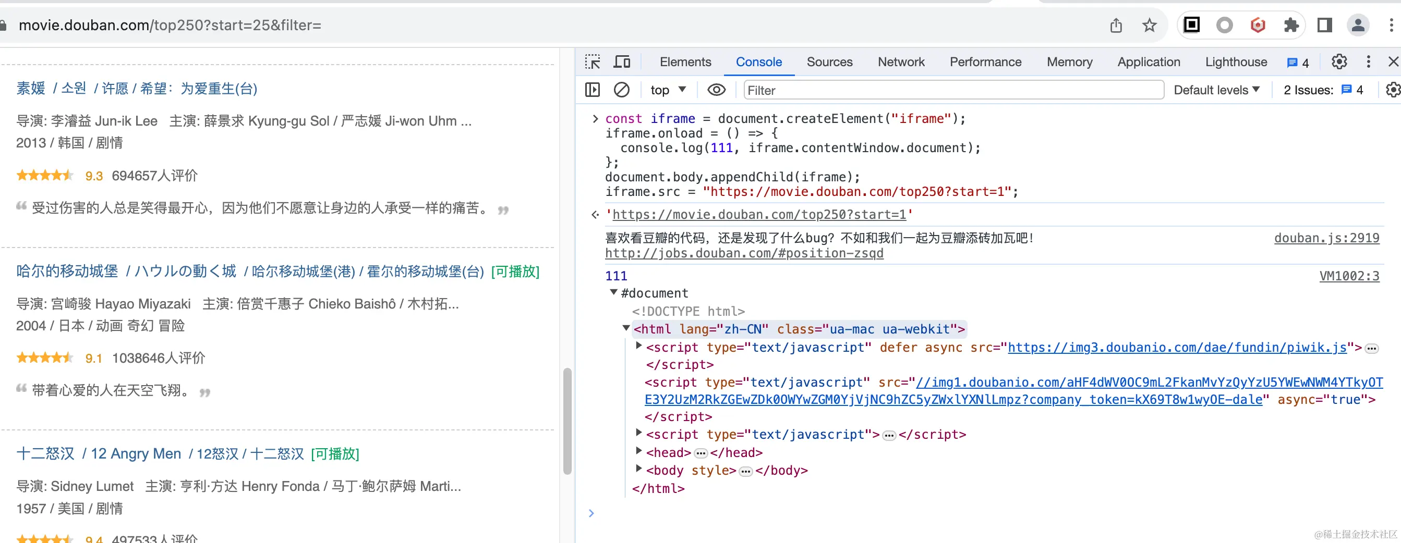This screenshot has height=543, width=1401.
Task: Activate the inspect element picker tool
Action: click(593, 62)
